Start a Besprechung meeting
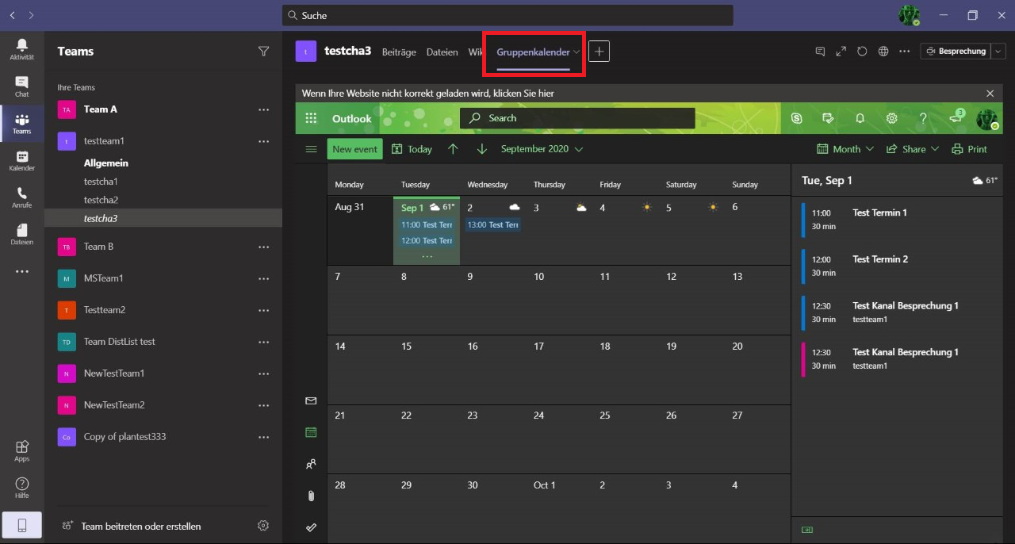 [x=956, y=52]
